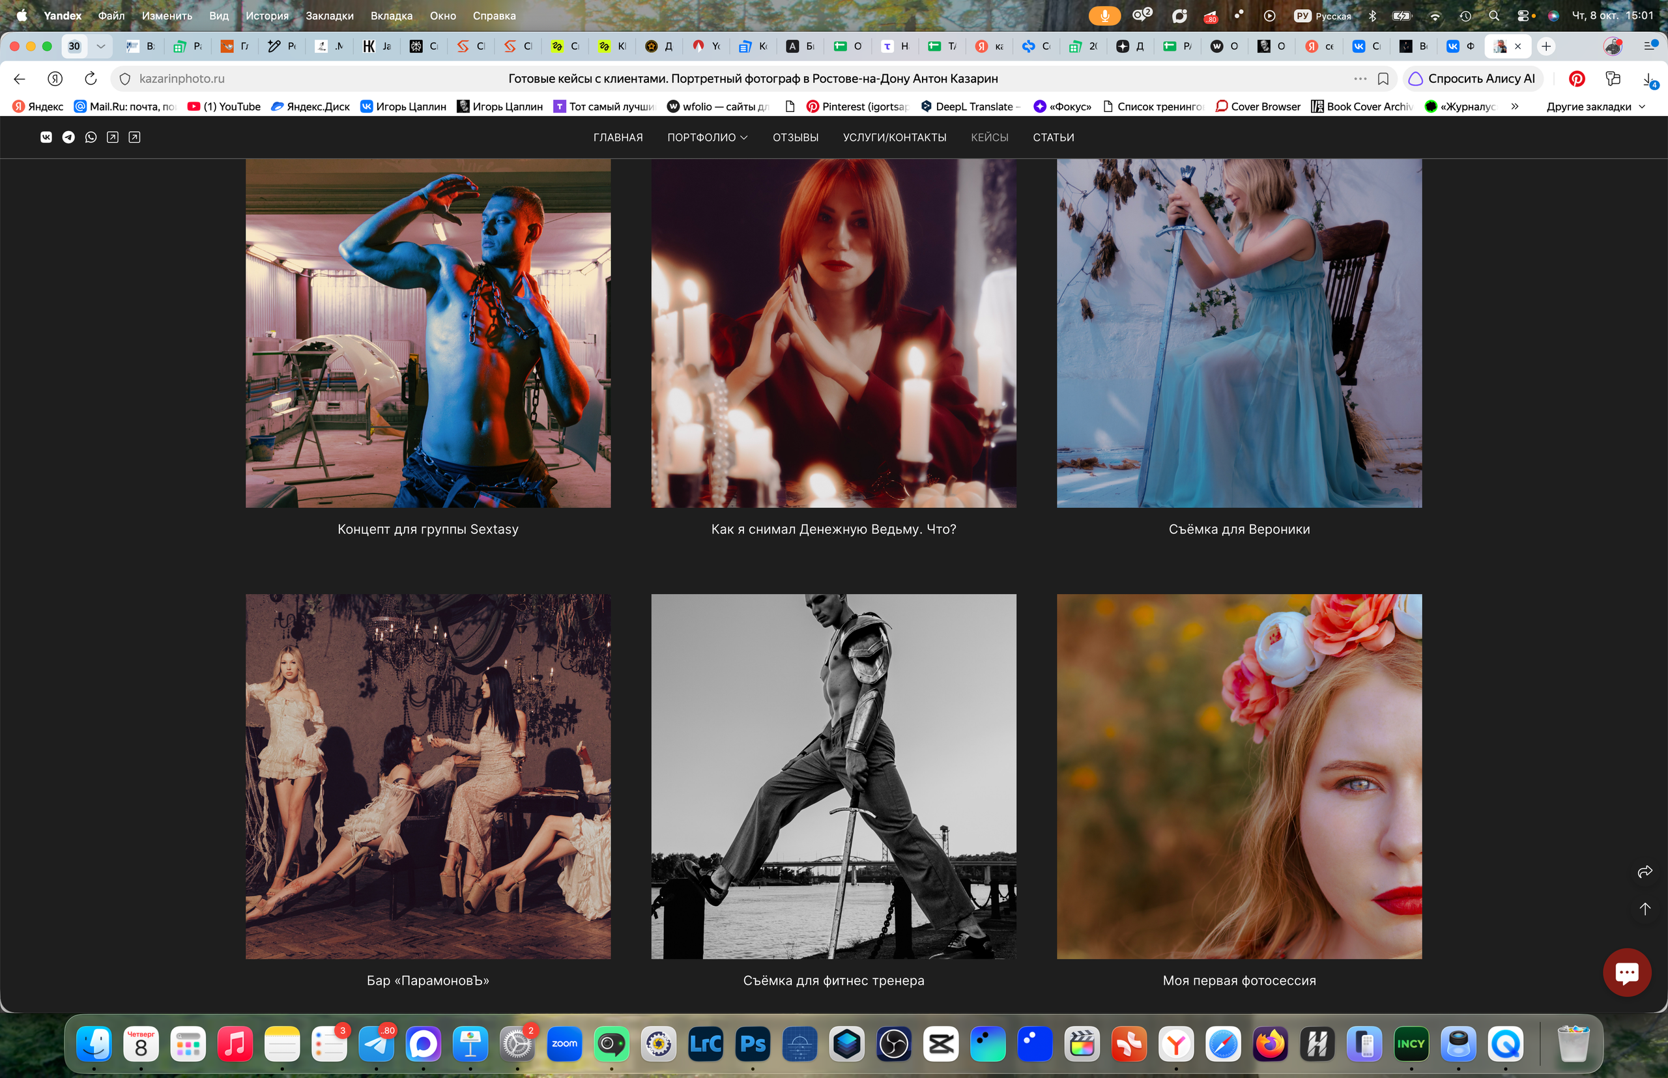Open the zoom app in the Dock
The height and width of the screenshot is (1078, 1668).
coord(564,1044)
